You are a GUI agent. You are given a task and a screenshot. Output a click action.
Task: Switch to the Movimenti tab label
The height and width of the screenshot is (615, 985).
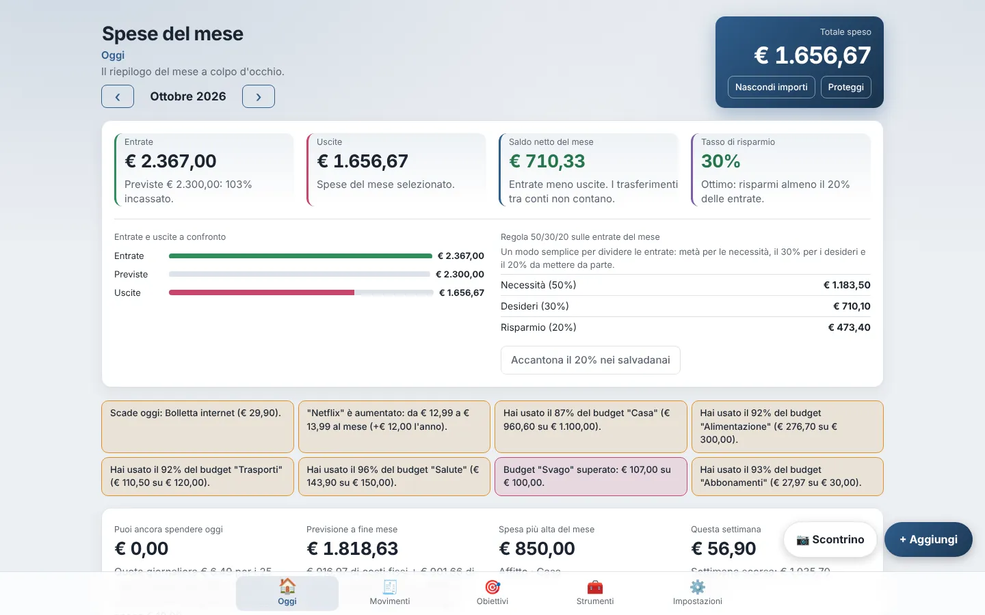[x=390, y=601]
